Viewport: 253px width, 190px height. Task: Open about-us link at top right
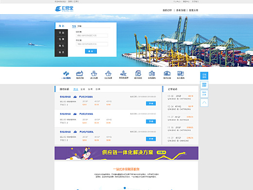195,1
